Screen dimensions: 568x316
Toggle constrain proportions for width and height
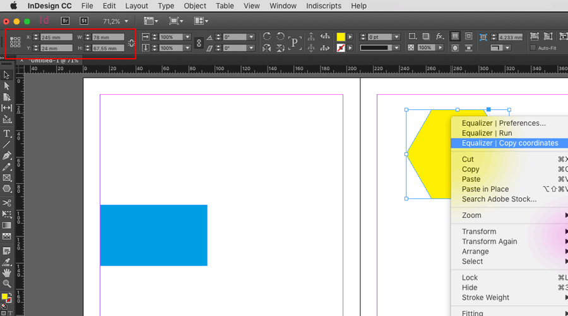point(131,43)
